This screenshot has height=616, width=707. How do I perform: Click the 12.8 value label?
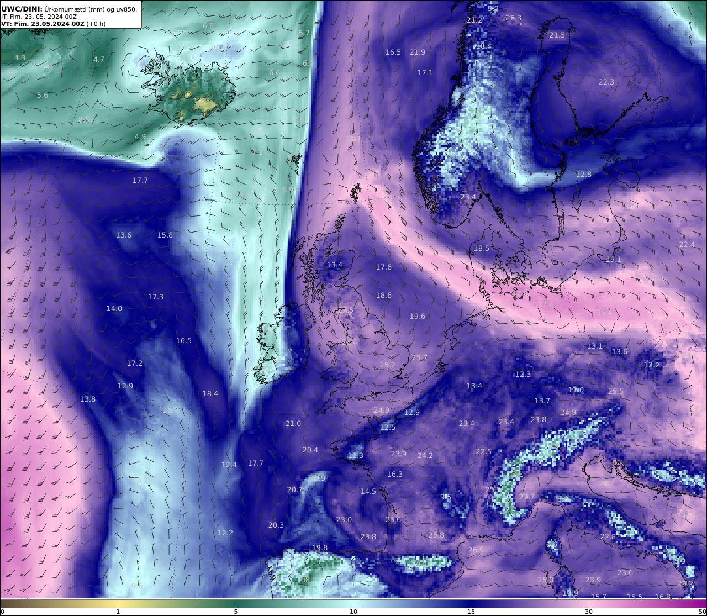coord(584,174)
